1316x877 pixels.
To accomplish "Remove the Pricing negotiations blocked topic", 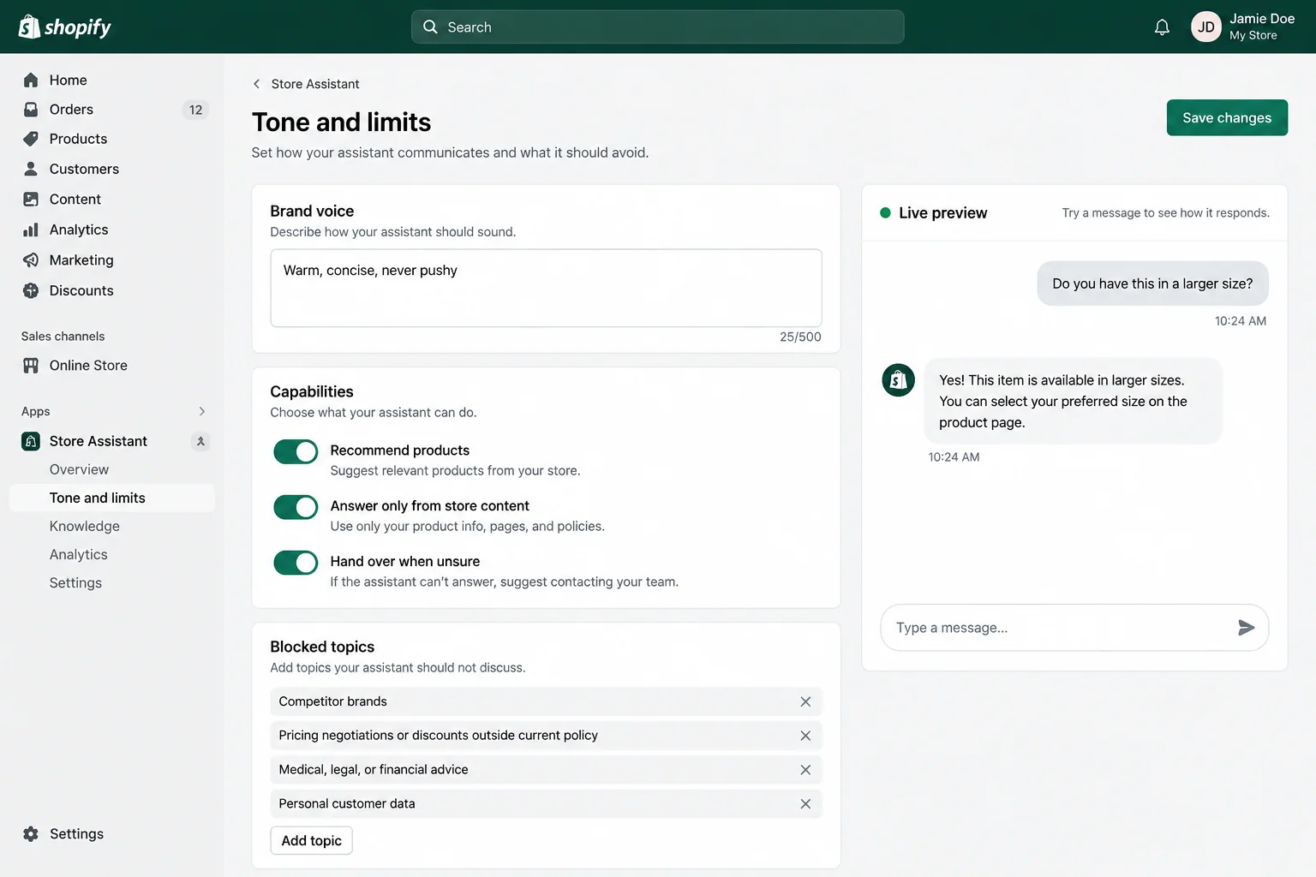I will click(805, 736).
